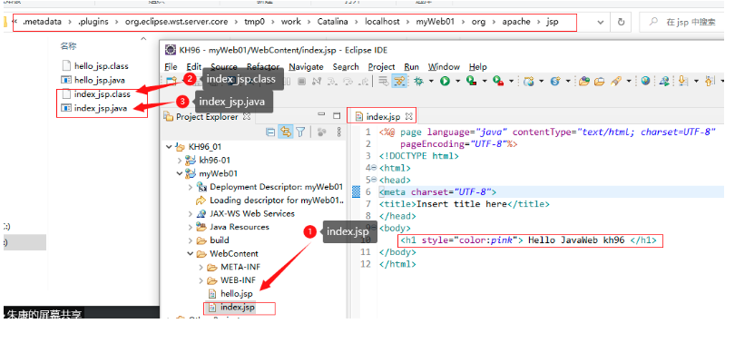
Task: Expand the WEB-INF folder node
Action: pos(201,280)
